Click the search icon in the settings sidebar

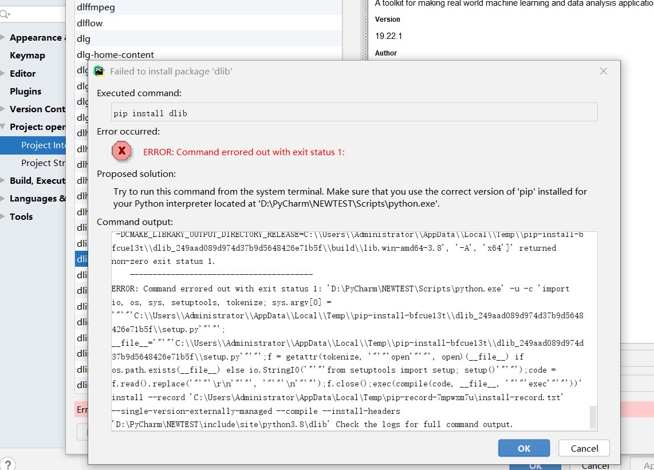pos(5,14)
